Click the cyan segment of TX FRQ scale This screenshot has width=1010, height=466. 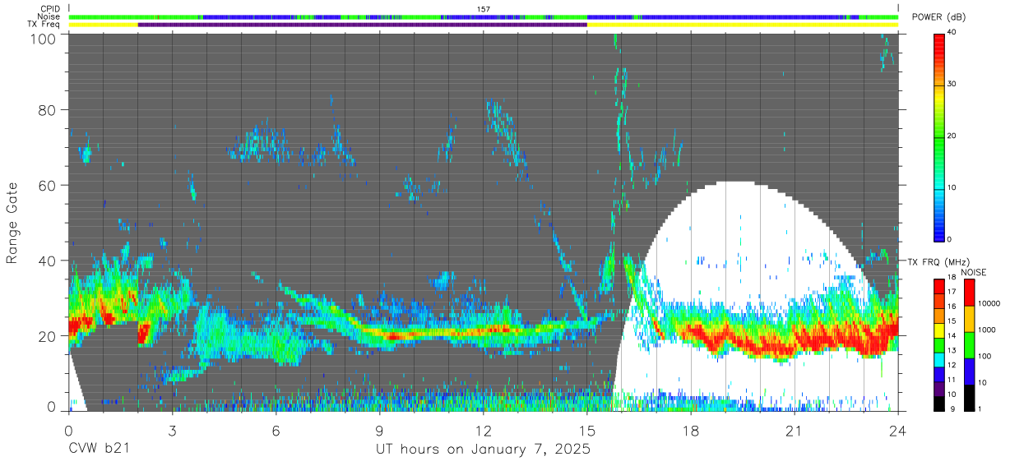pos(938,360)
